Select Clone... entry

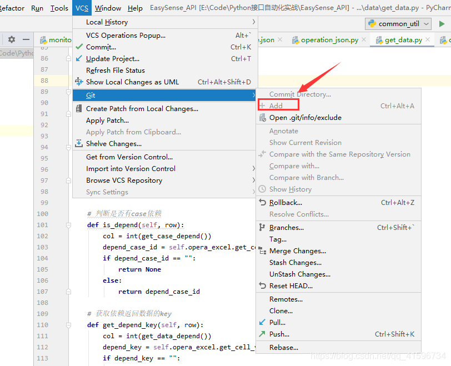click(339, 310)
